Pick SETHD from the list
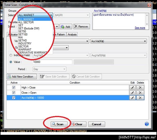This screenshot has height=140, width=157. coord(35,40)
